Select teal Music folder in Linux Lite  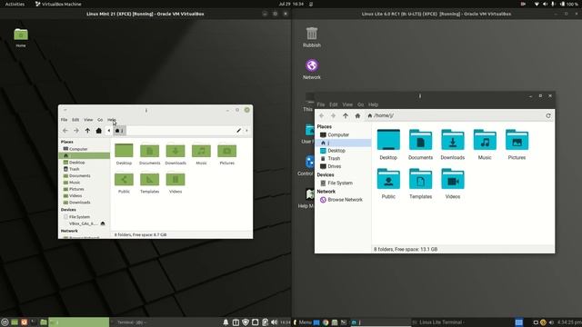485,140
